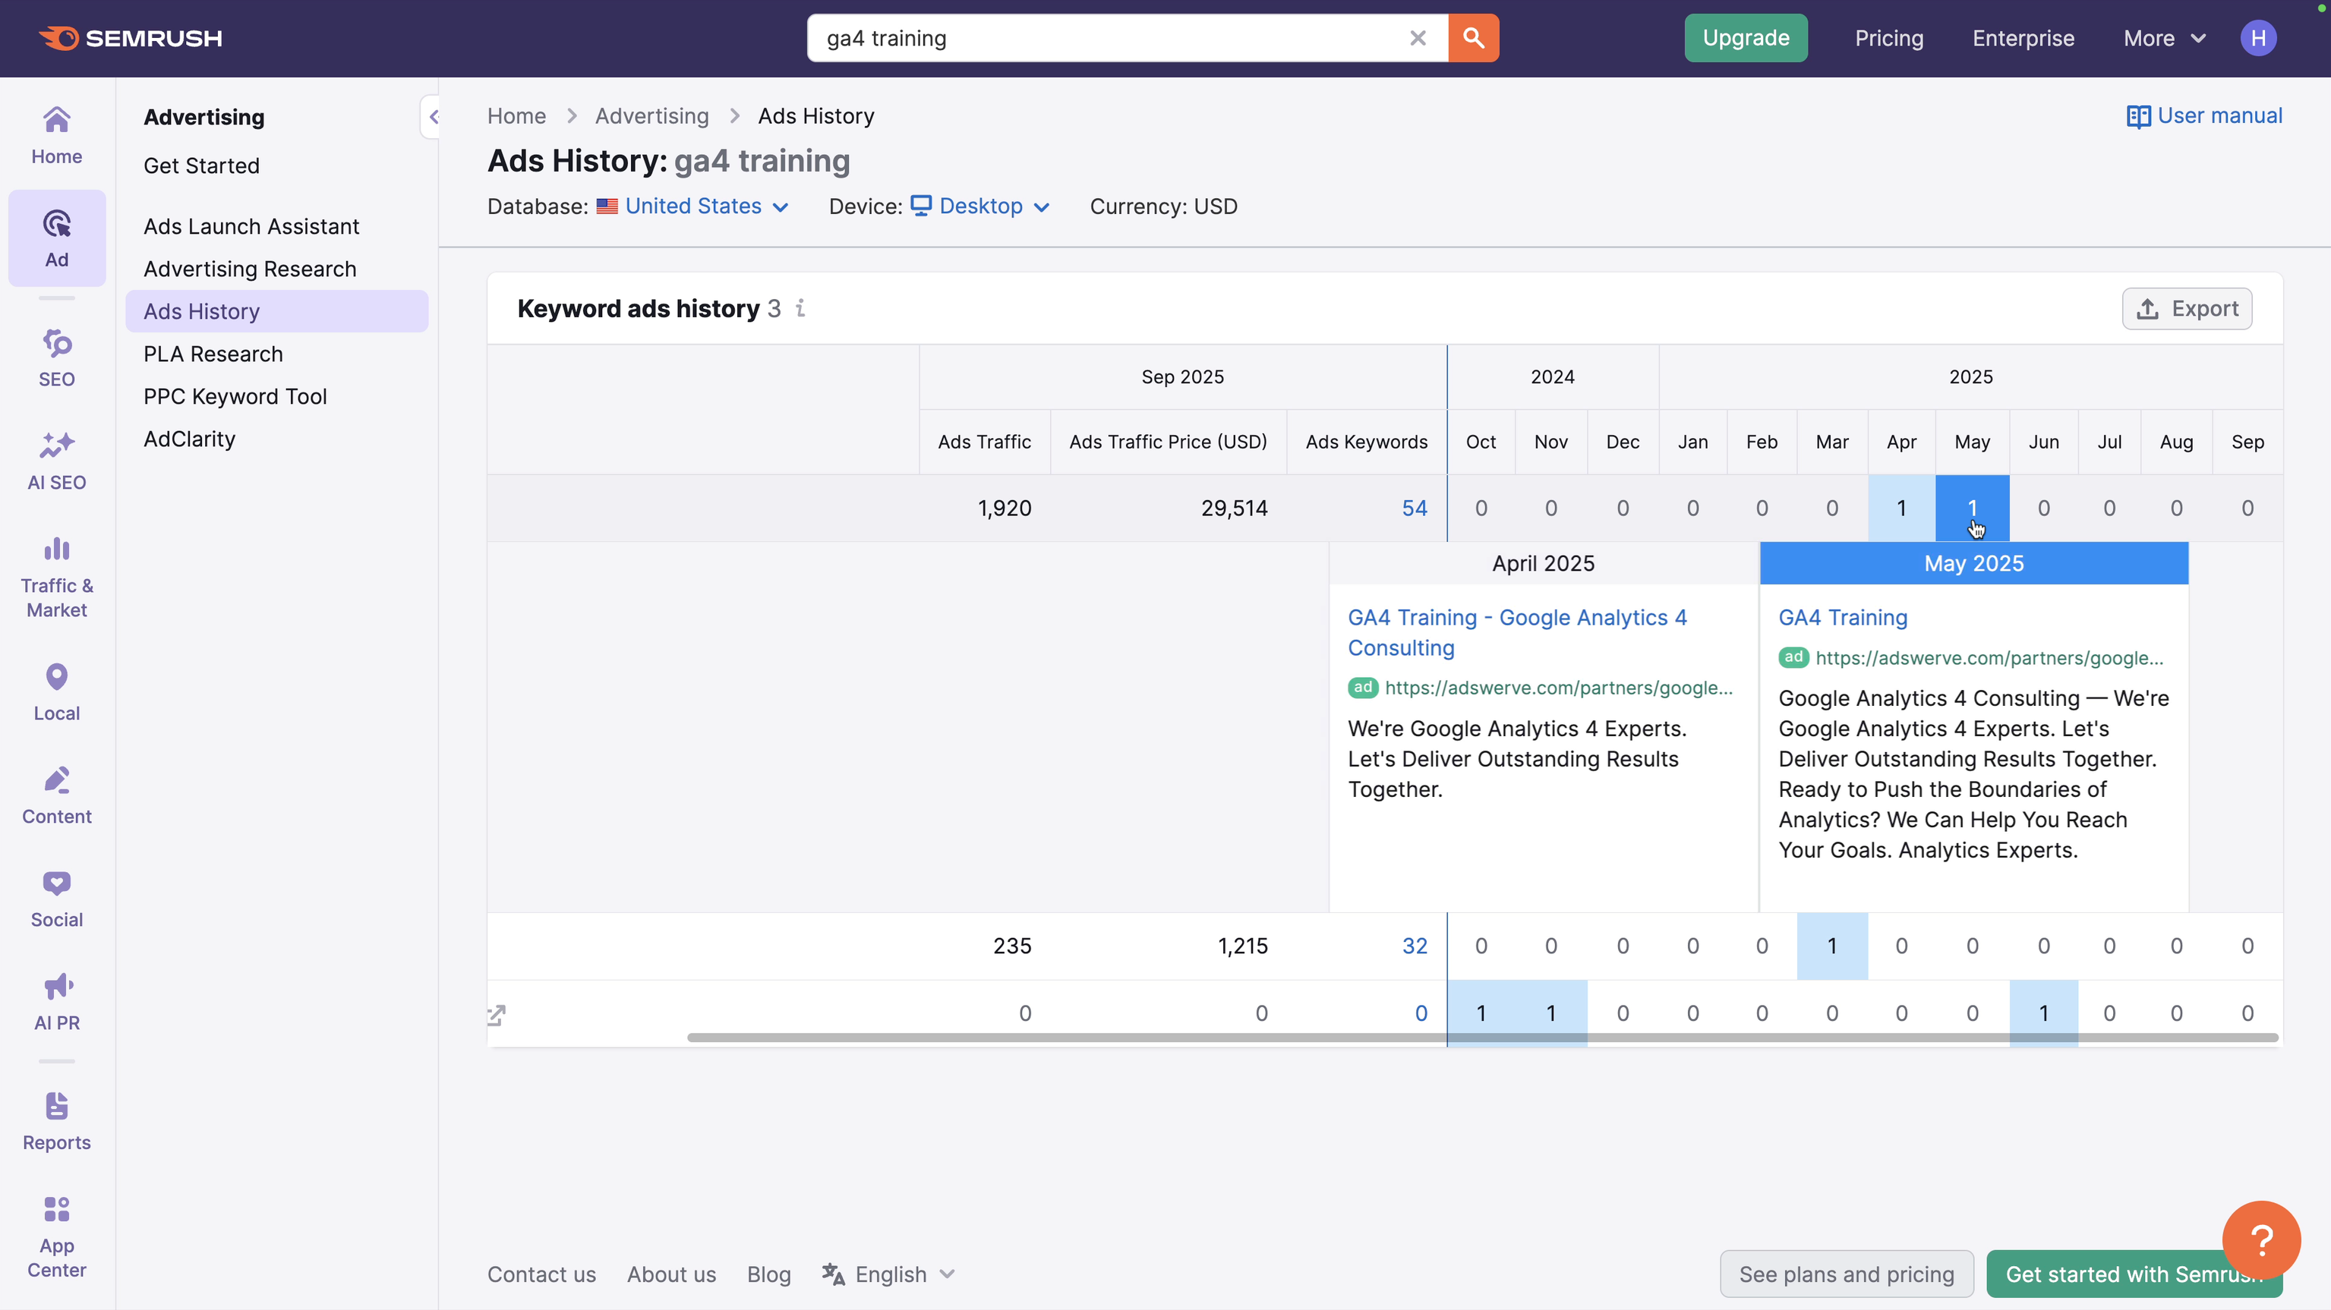Open Traffic & Market panel
2331x1310 pixels.
pyautogui.click(x=56, y=575)
